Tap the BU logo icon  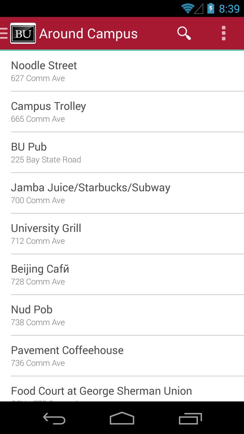pyautogui.click(x=23, y=33)
